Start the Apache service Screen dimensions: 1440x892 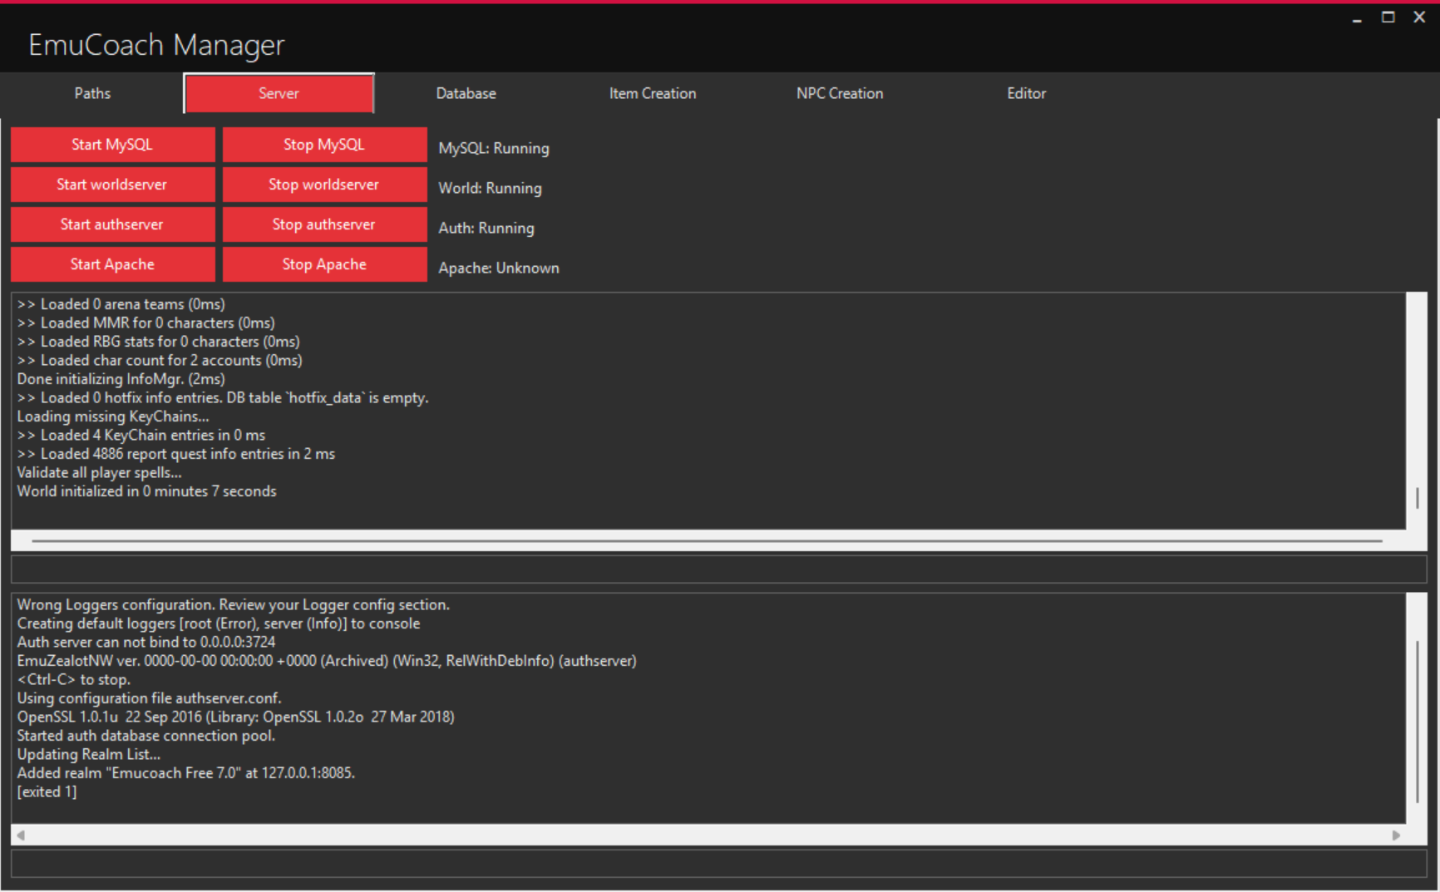(x=112, y=264)
